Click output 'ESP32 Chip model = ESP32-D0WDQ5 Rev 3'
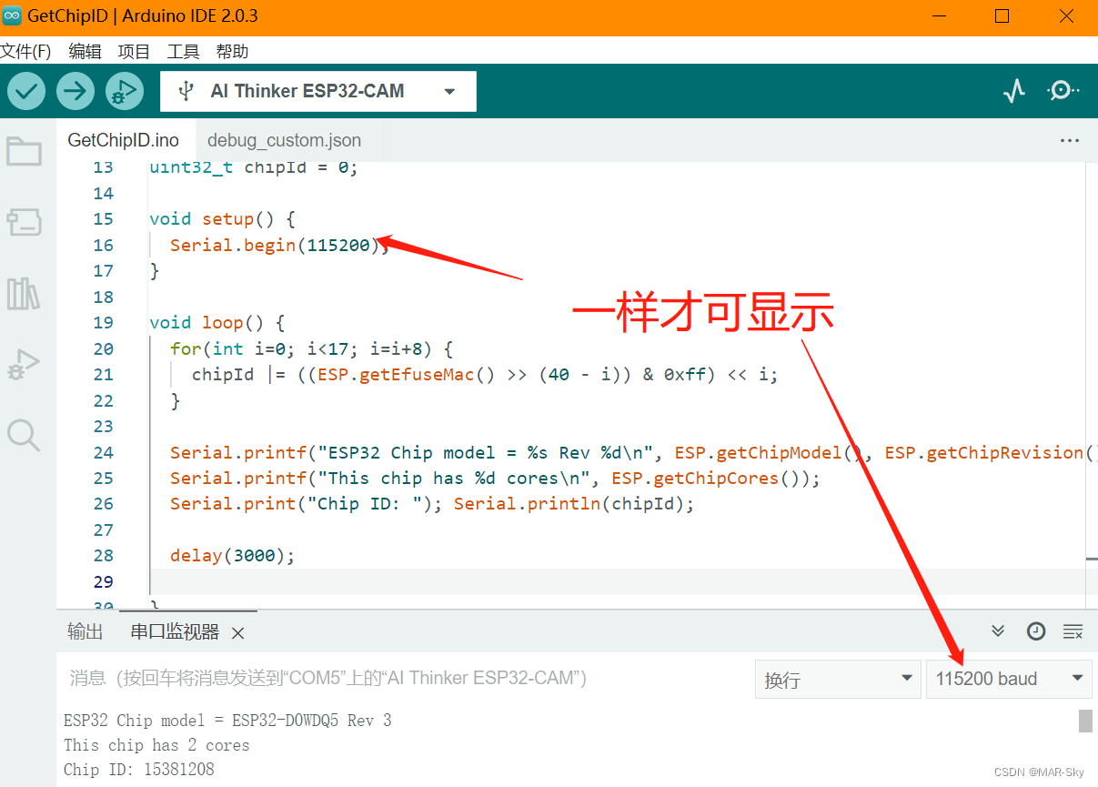 pos(227,721)
